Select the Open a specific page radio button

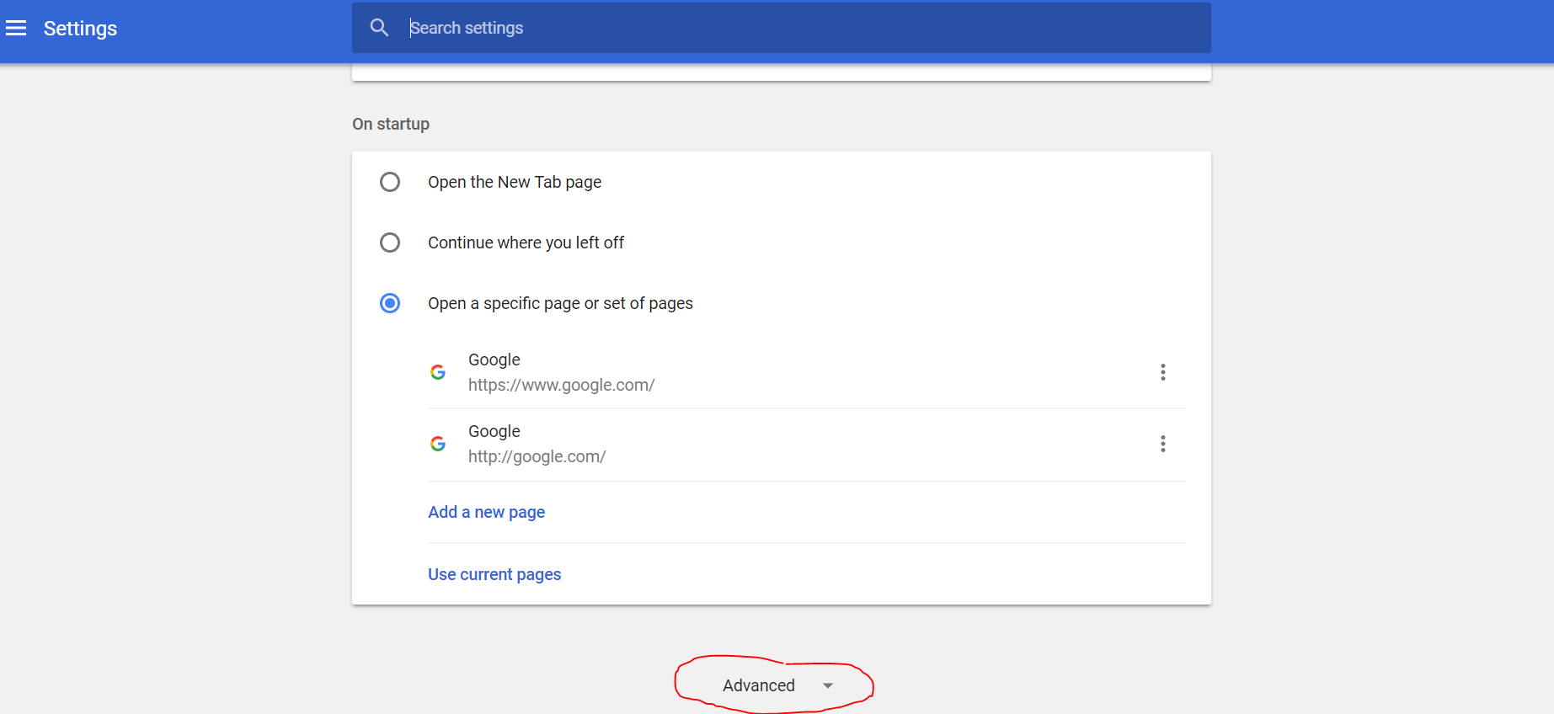[x=390, y=303]
